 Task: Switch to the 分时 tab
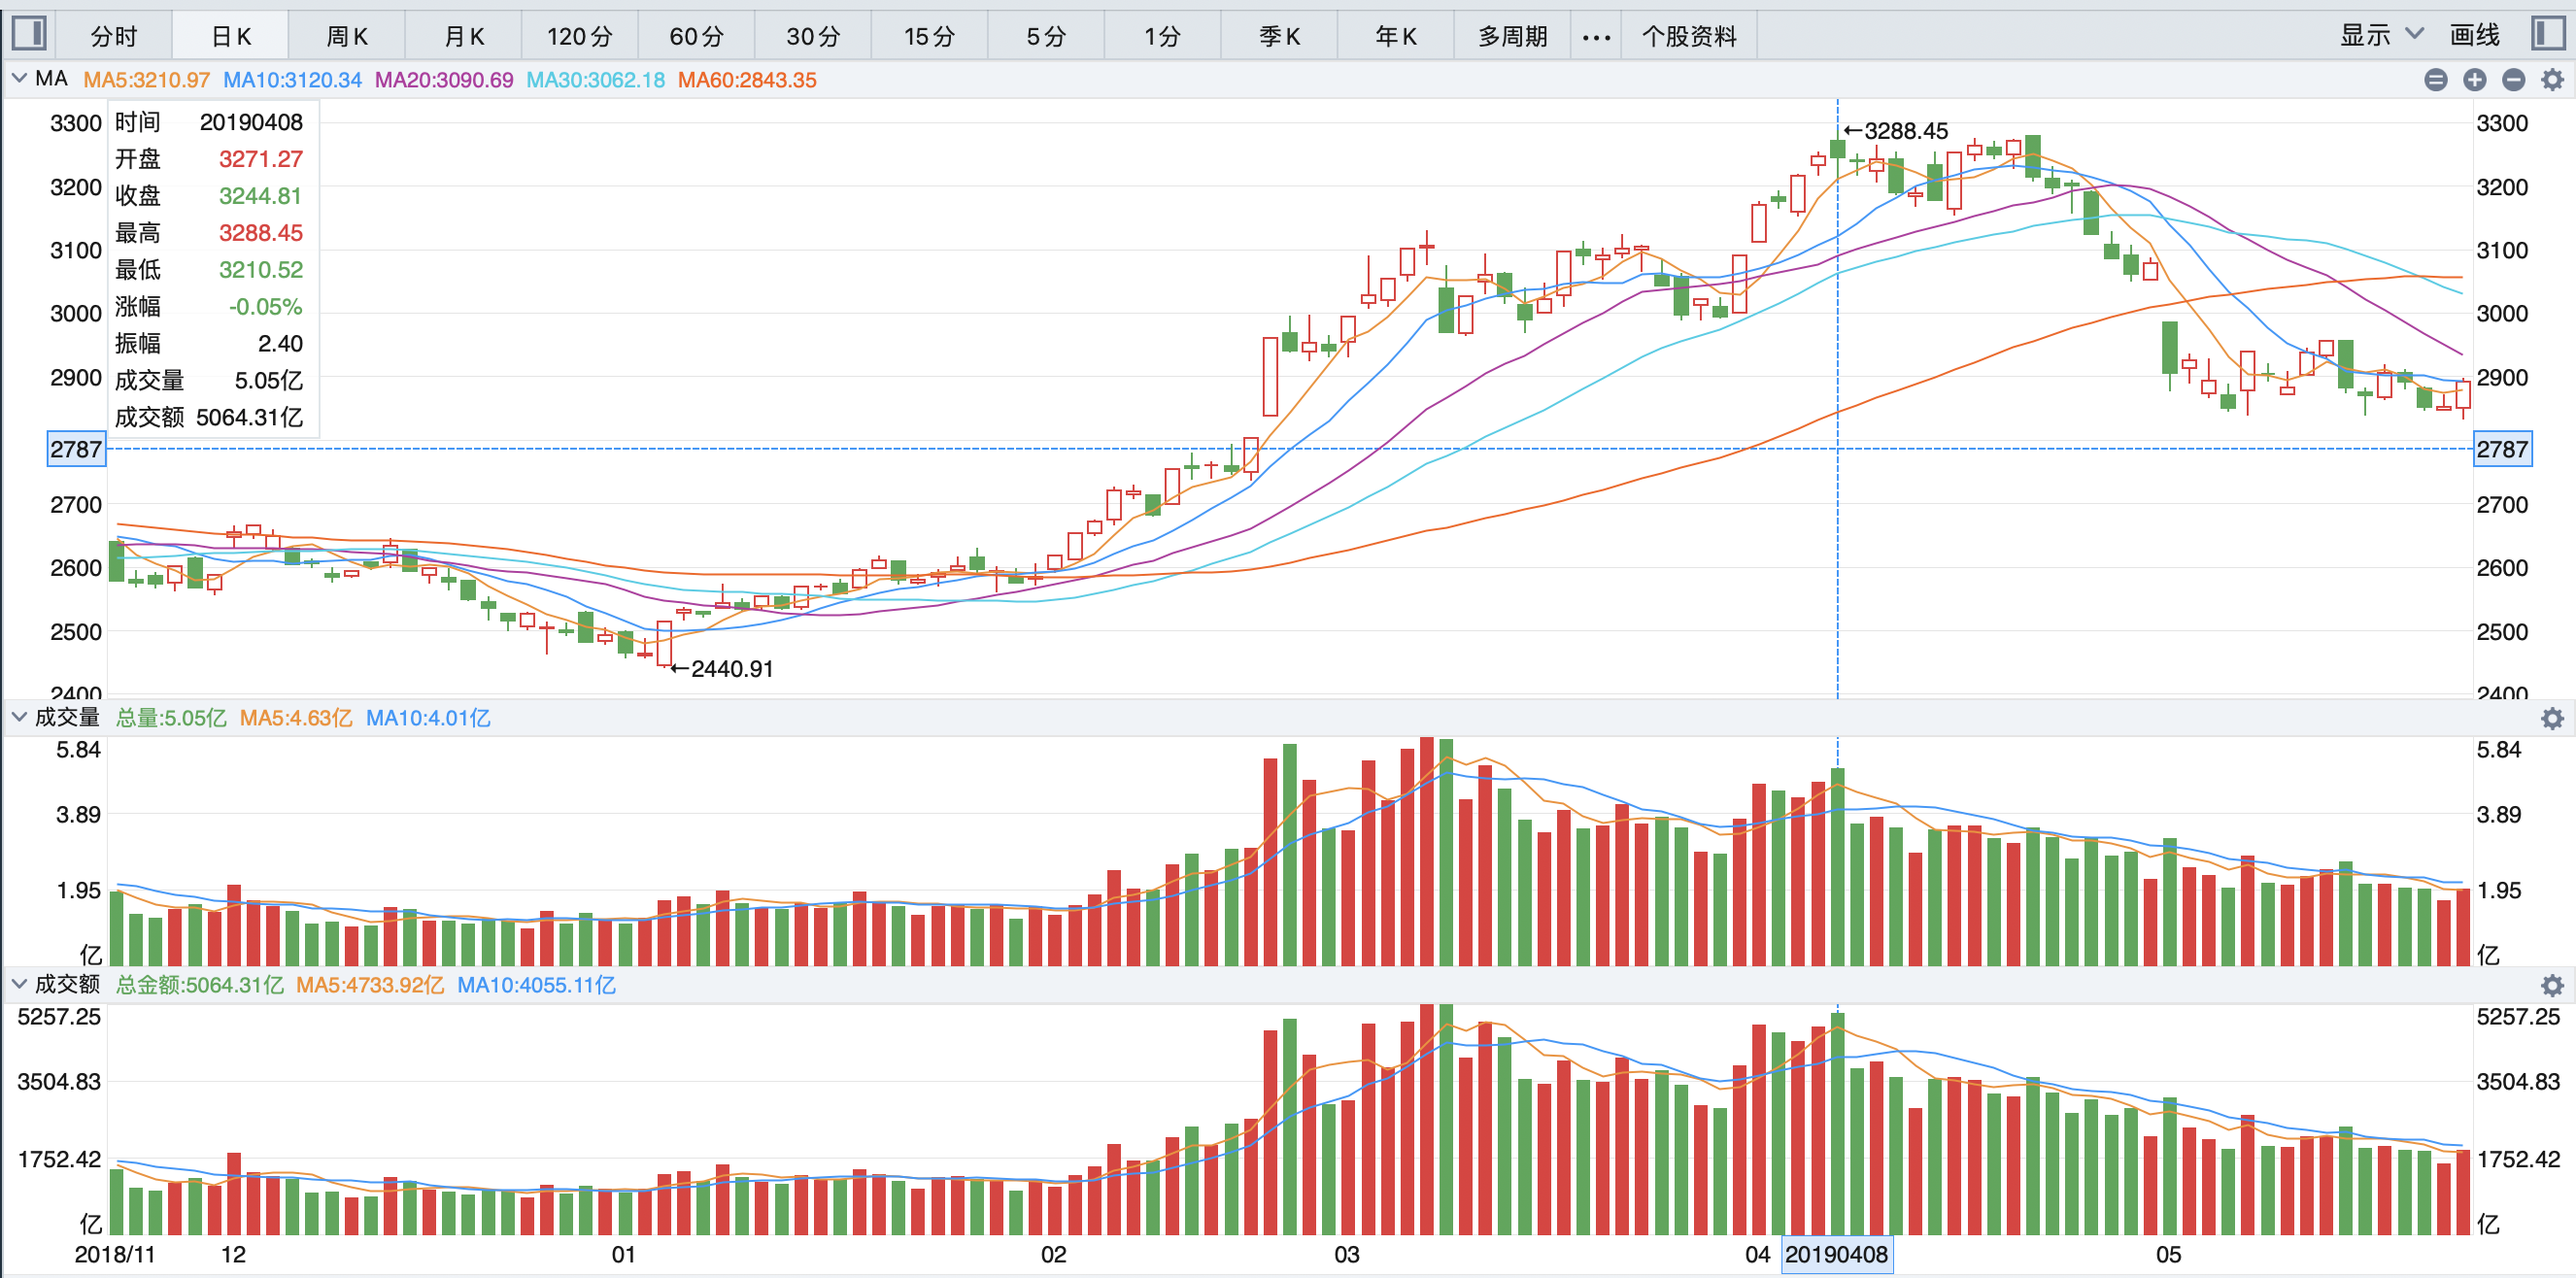point(114,37)
